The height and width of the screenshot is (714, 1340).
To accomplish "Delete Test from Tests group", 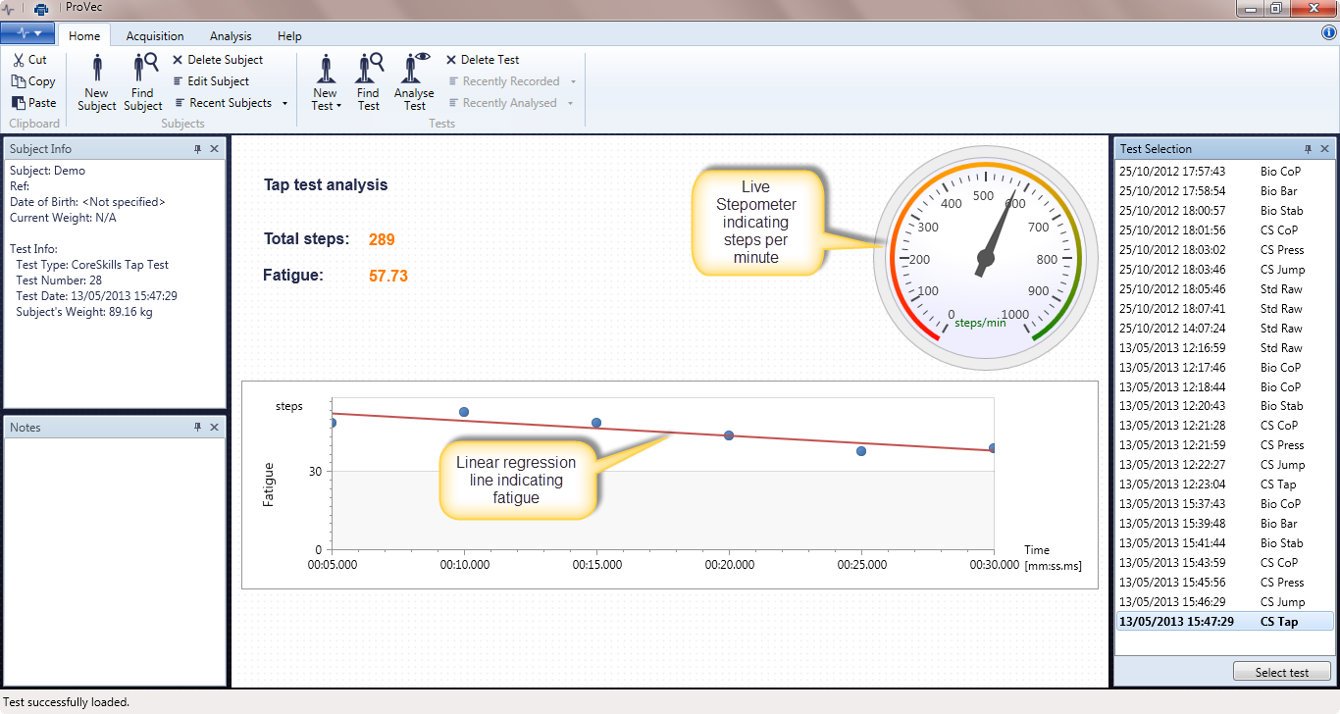I will (x=483, y=60).
